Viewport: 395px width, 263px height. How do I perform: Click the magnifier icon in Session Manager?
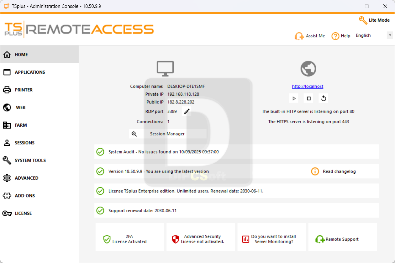point(134,134)
